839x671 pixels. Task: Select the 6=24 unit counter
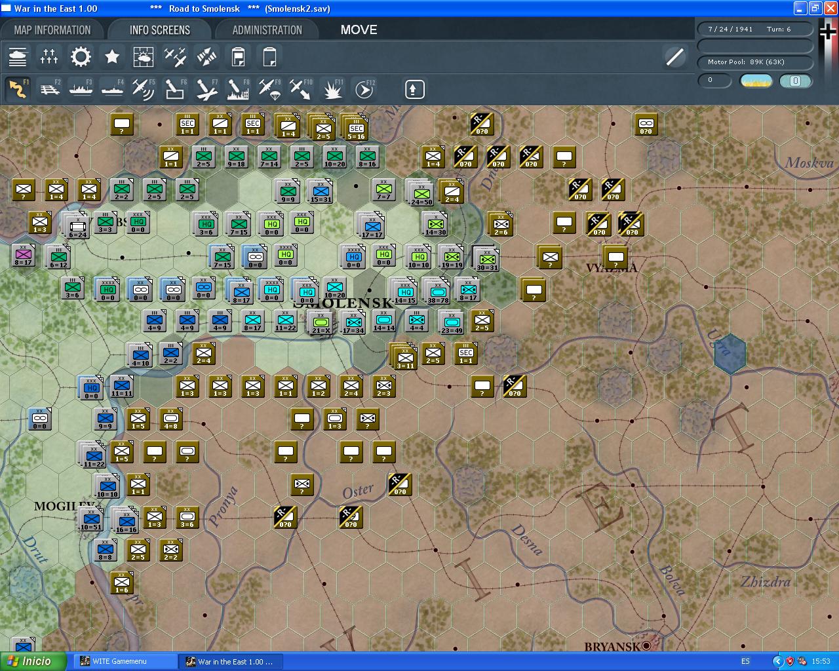[x=76, y=226]
